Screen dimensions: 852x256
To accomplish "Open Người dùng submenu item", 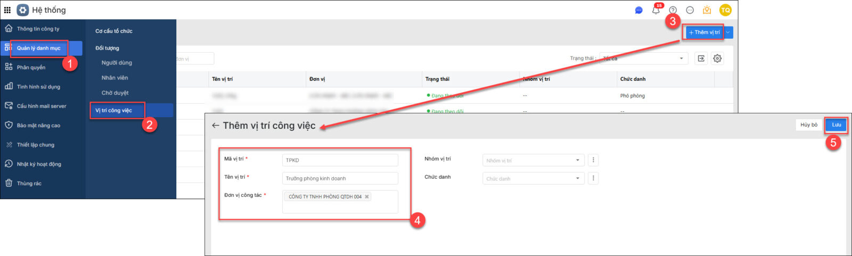I will (117, 63).
